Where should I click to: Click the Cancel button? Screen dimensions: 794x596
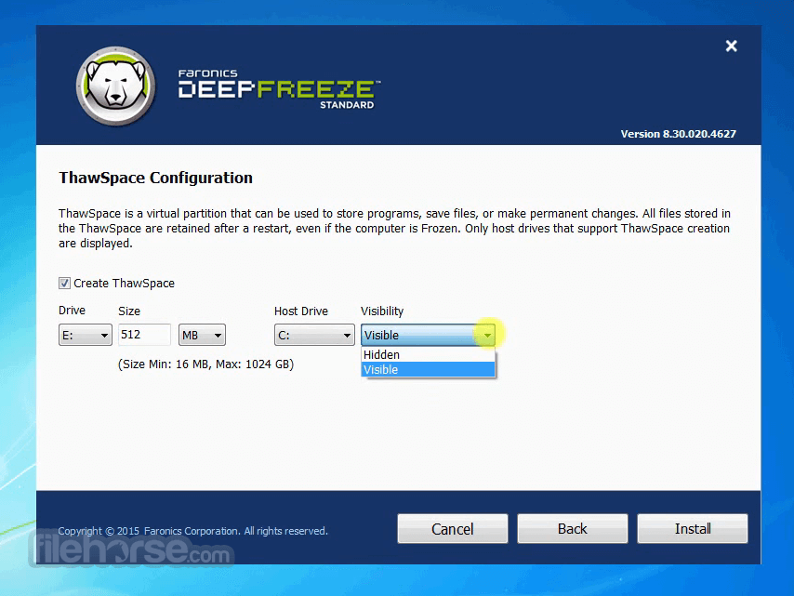[452, 529]
